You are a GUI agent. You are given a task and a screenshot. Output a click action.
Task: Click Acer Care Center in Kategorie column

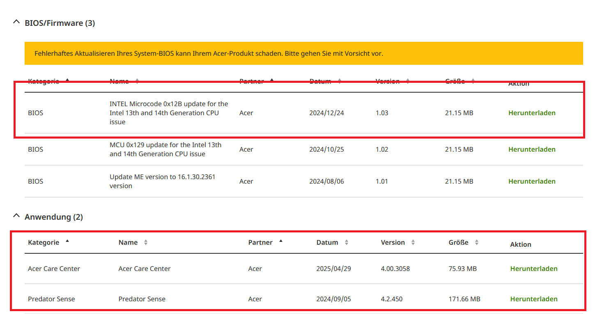coord(54,268)
